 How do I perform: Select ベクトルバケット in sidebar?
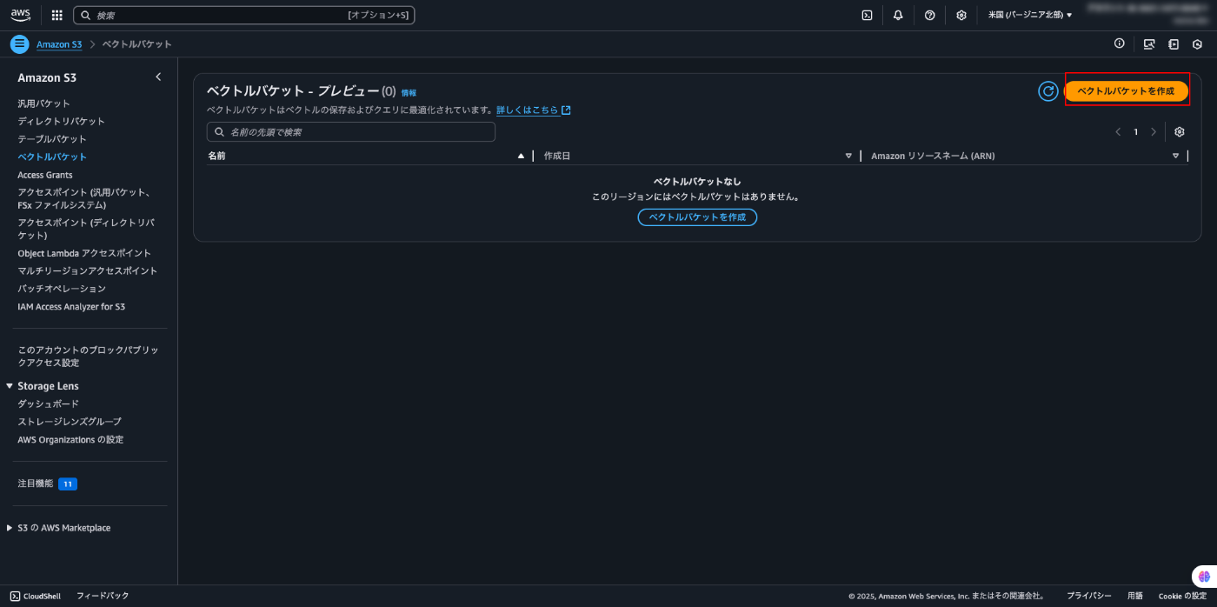52,157
